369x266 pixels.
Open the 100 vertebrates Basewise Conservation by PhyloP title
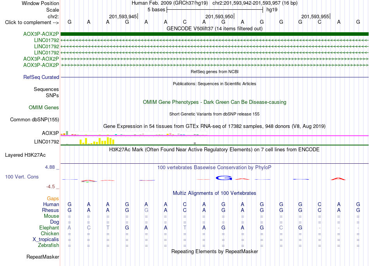pos(214,168)
